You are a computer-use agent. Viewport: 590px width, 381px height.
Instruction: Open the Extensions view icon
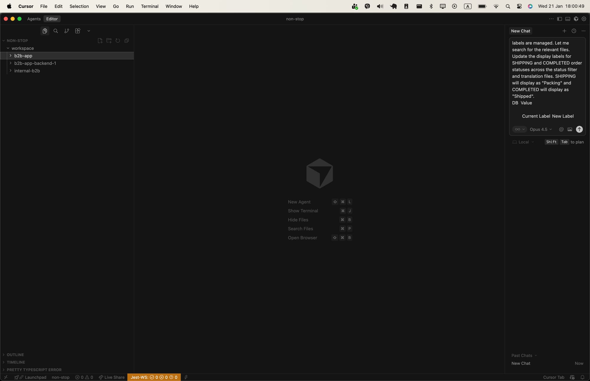click(x=78, y=31)
